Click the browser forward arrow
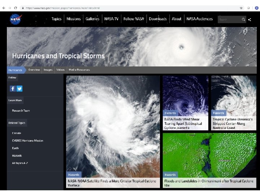 (10, 8)
